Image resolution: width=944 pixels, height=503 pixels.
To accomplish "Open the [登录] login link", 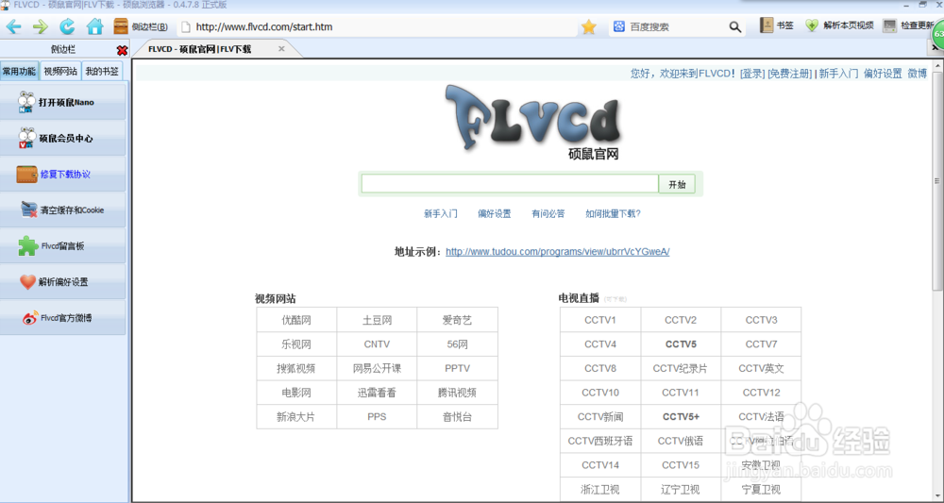I will (752, 74).
